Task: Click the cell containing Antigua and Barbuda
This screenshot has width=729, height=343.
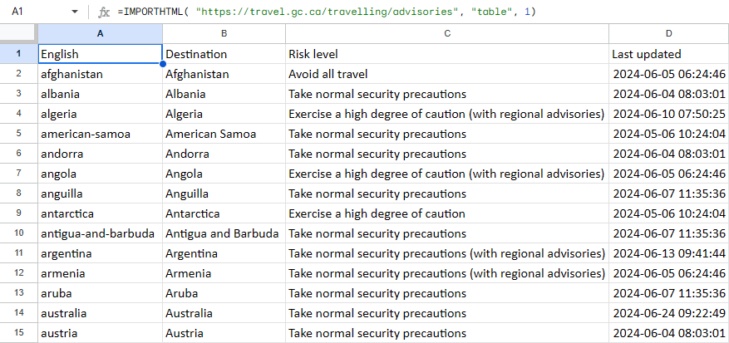Action: (x=224, y=233)
